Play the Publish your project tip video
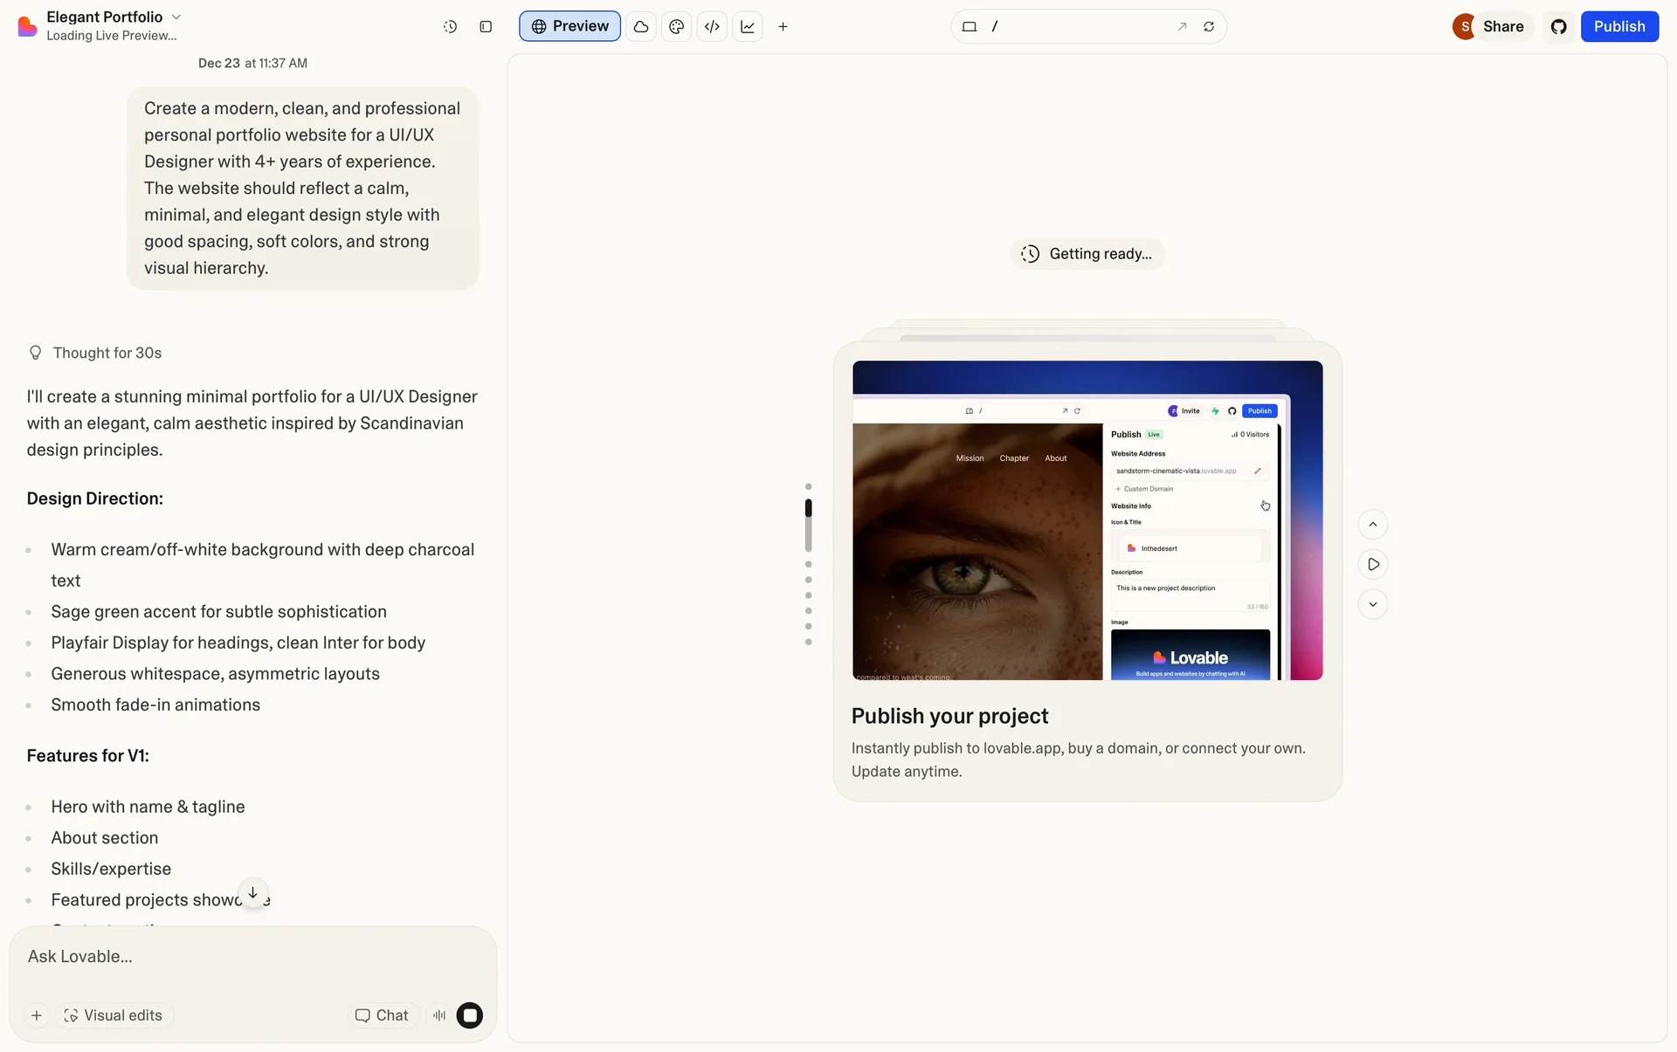Viewport: 1677px width, 1052px height. click(x=1373, y=565)
